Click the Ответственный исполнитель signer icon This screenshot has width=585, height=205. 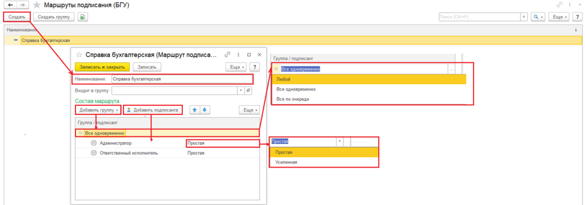coord(94,153)
